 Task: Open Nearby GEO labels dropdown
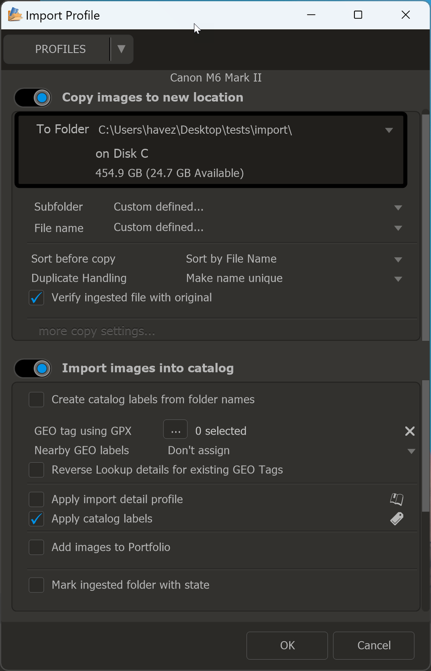(x=411, y=451)
